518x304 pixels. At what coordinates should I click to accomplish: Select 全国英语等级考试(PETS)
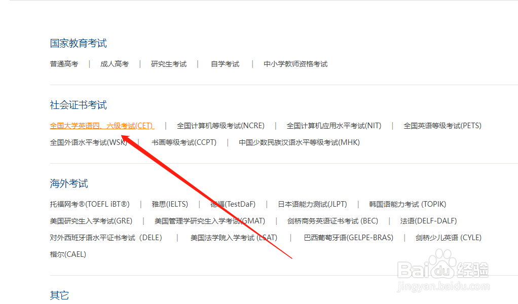point(442,125)
